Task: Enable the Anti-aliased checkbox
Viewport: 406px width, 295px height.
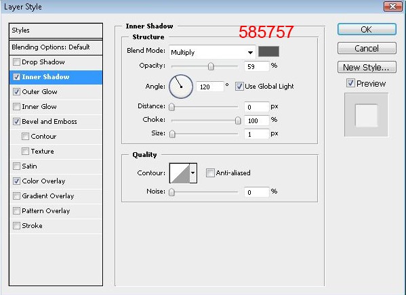Action: pyautogui.click(x=210, y=173)
